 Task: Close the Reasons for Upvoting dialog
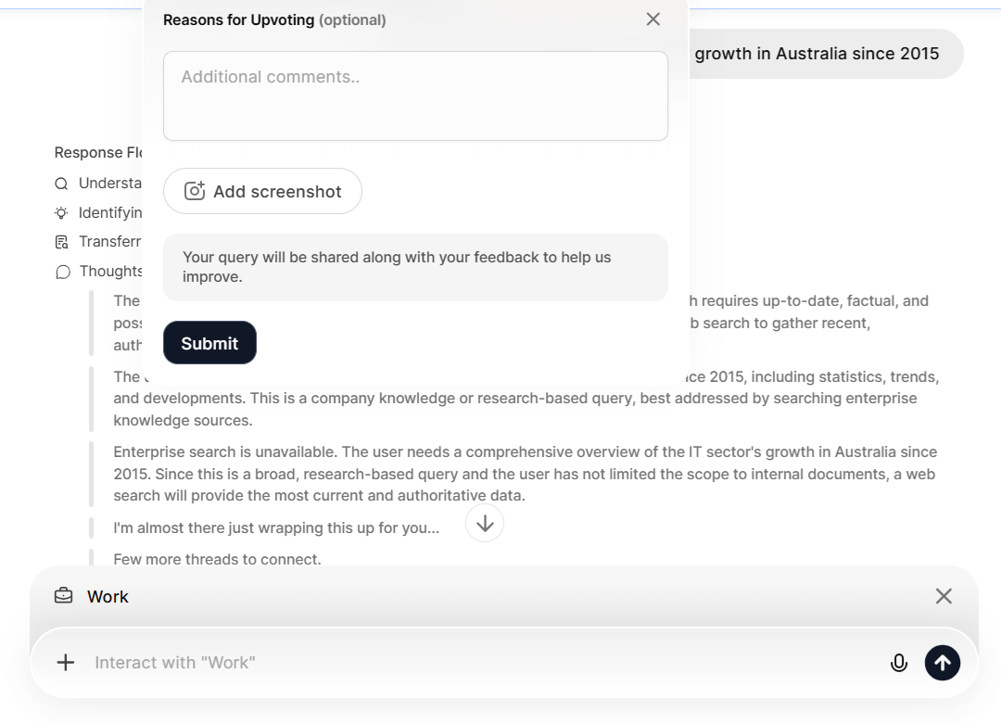pyautogui.click(x=653, y=19)
